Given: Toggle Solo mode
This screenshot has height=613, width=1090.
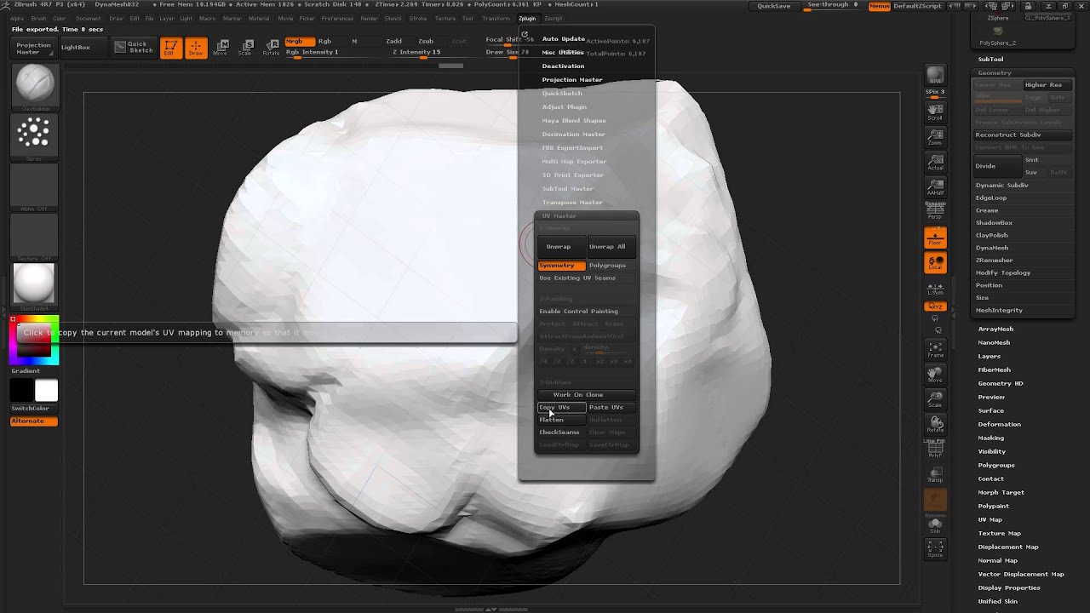Looking at the screenshot, I should point(935,526).
